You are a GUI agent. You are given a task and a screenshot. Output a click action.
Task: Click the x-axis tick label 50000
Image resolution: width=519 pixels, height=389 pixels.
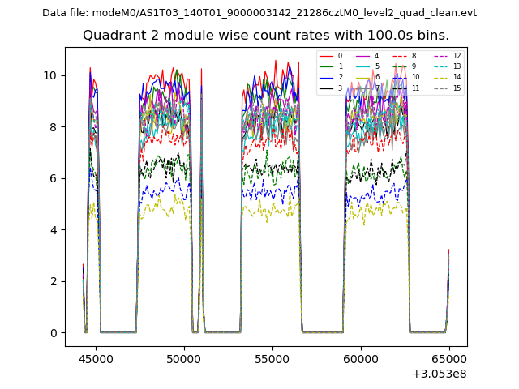pos(184,359)
